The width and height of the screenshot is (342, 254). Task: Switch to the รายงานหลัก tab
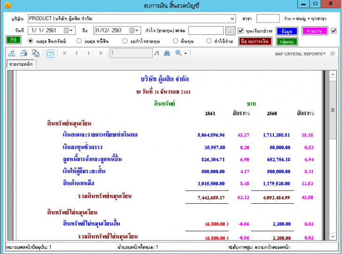coord(21,64)
